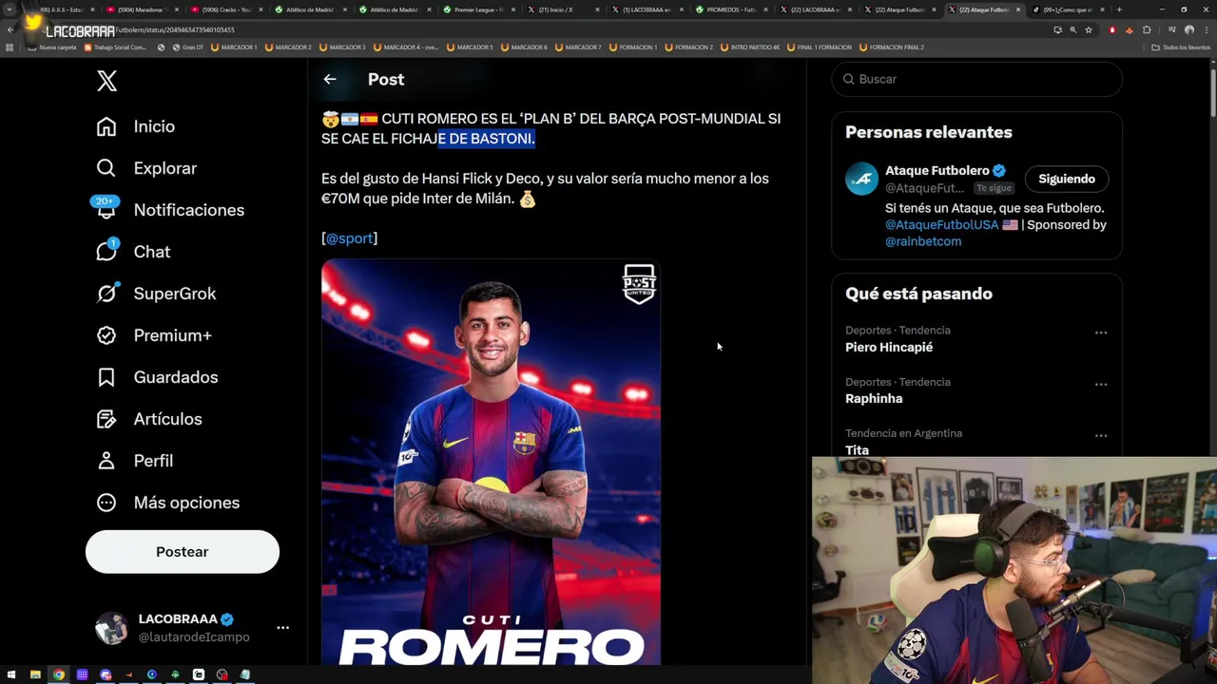Open @AtaqueFutbolUSA mention link

(x=942, y=225)
